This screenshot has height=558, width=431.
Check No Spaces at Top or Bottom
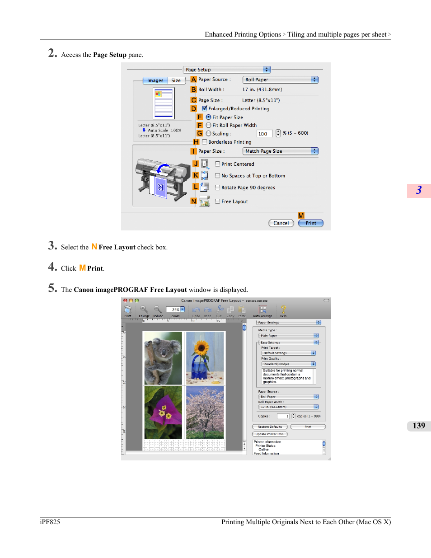coord(217,176)
